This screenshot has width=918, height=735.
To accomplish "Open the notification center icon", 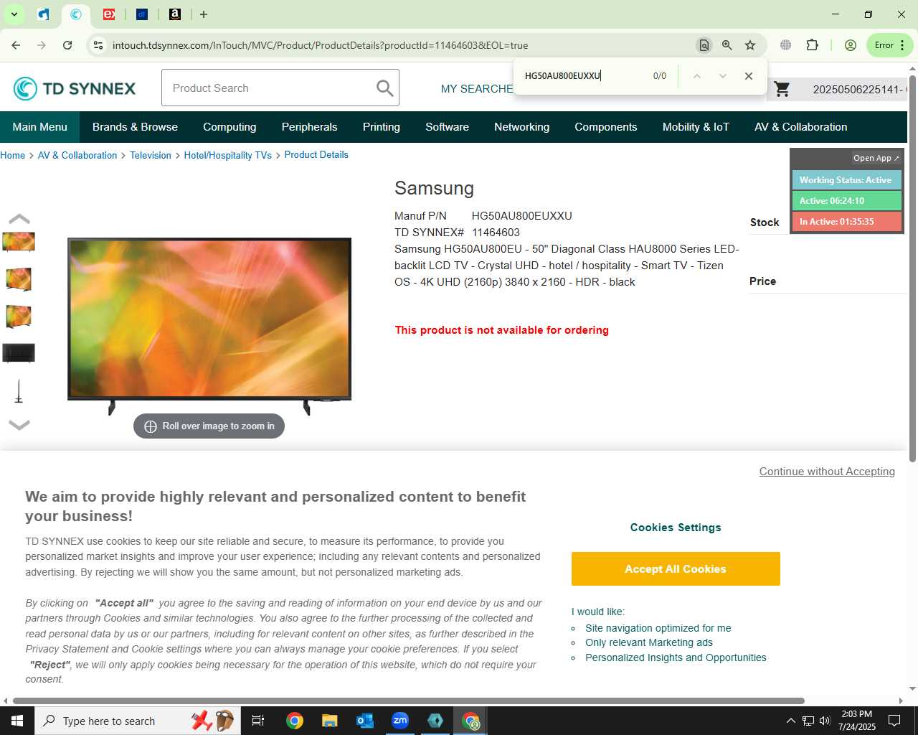I will click(x=894, y=721).
